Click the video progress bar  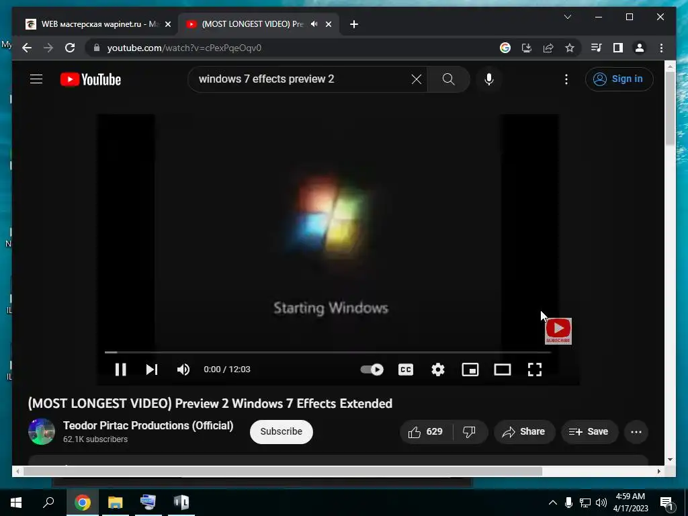pos(328,352)
